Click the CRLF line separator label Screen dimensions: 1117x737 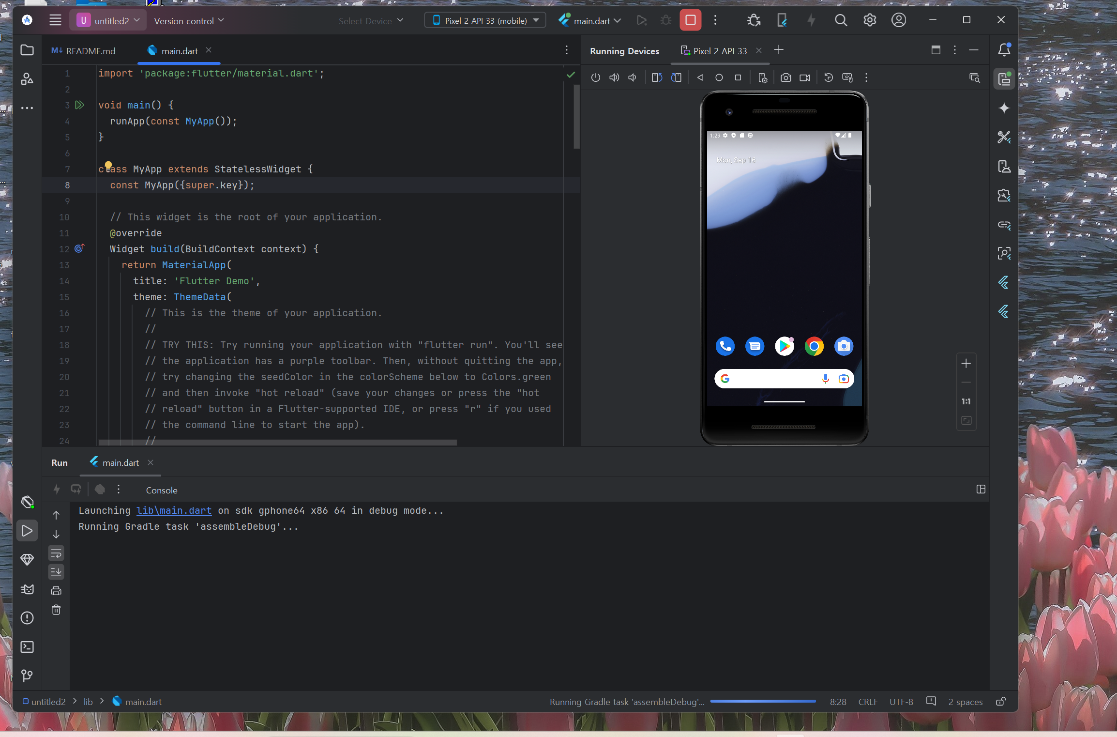(x=867, y=702)
